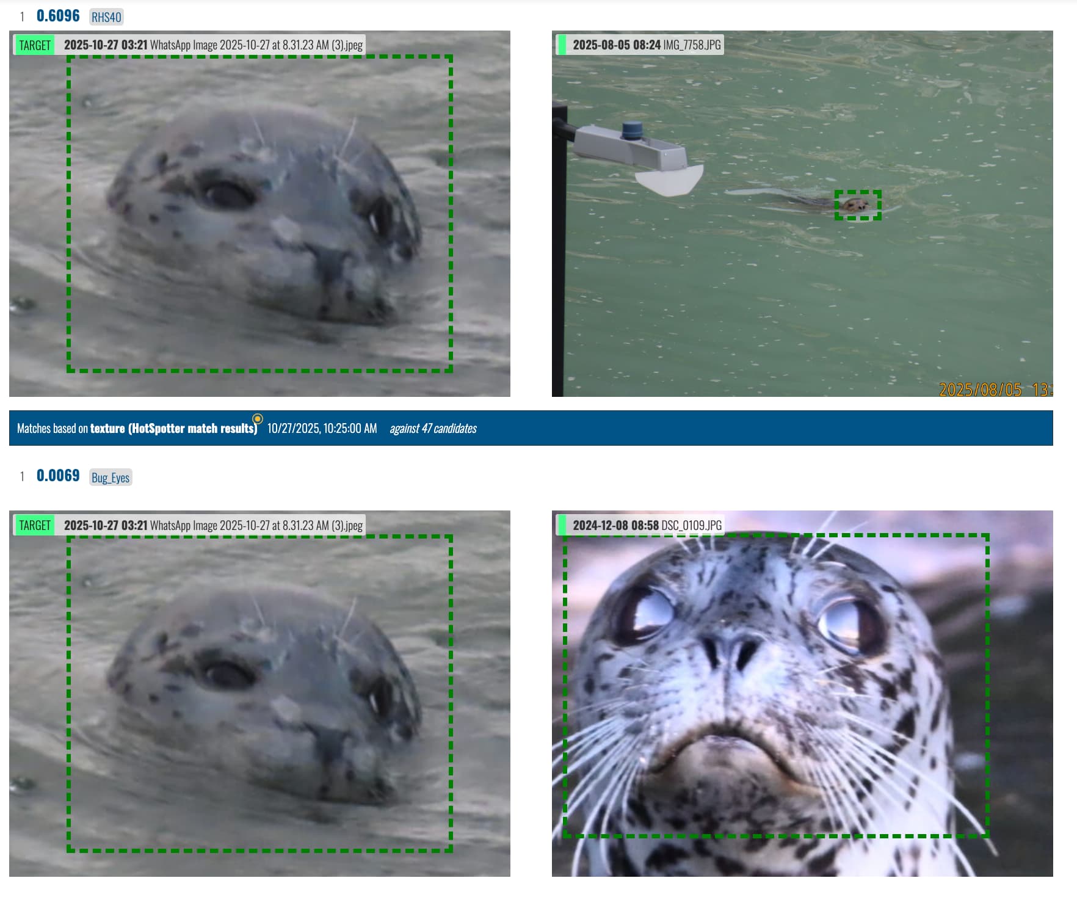Click bottom target WhatsApp Image filename label
Screen dimensions: 1077x911
pyautogui.click(x=256, y=525)
